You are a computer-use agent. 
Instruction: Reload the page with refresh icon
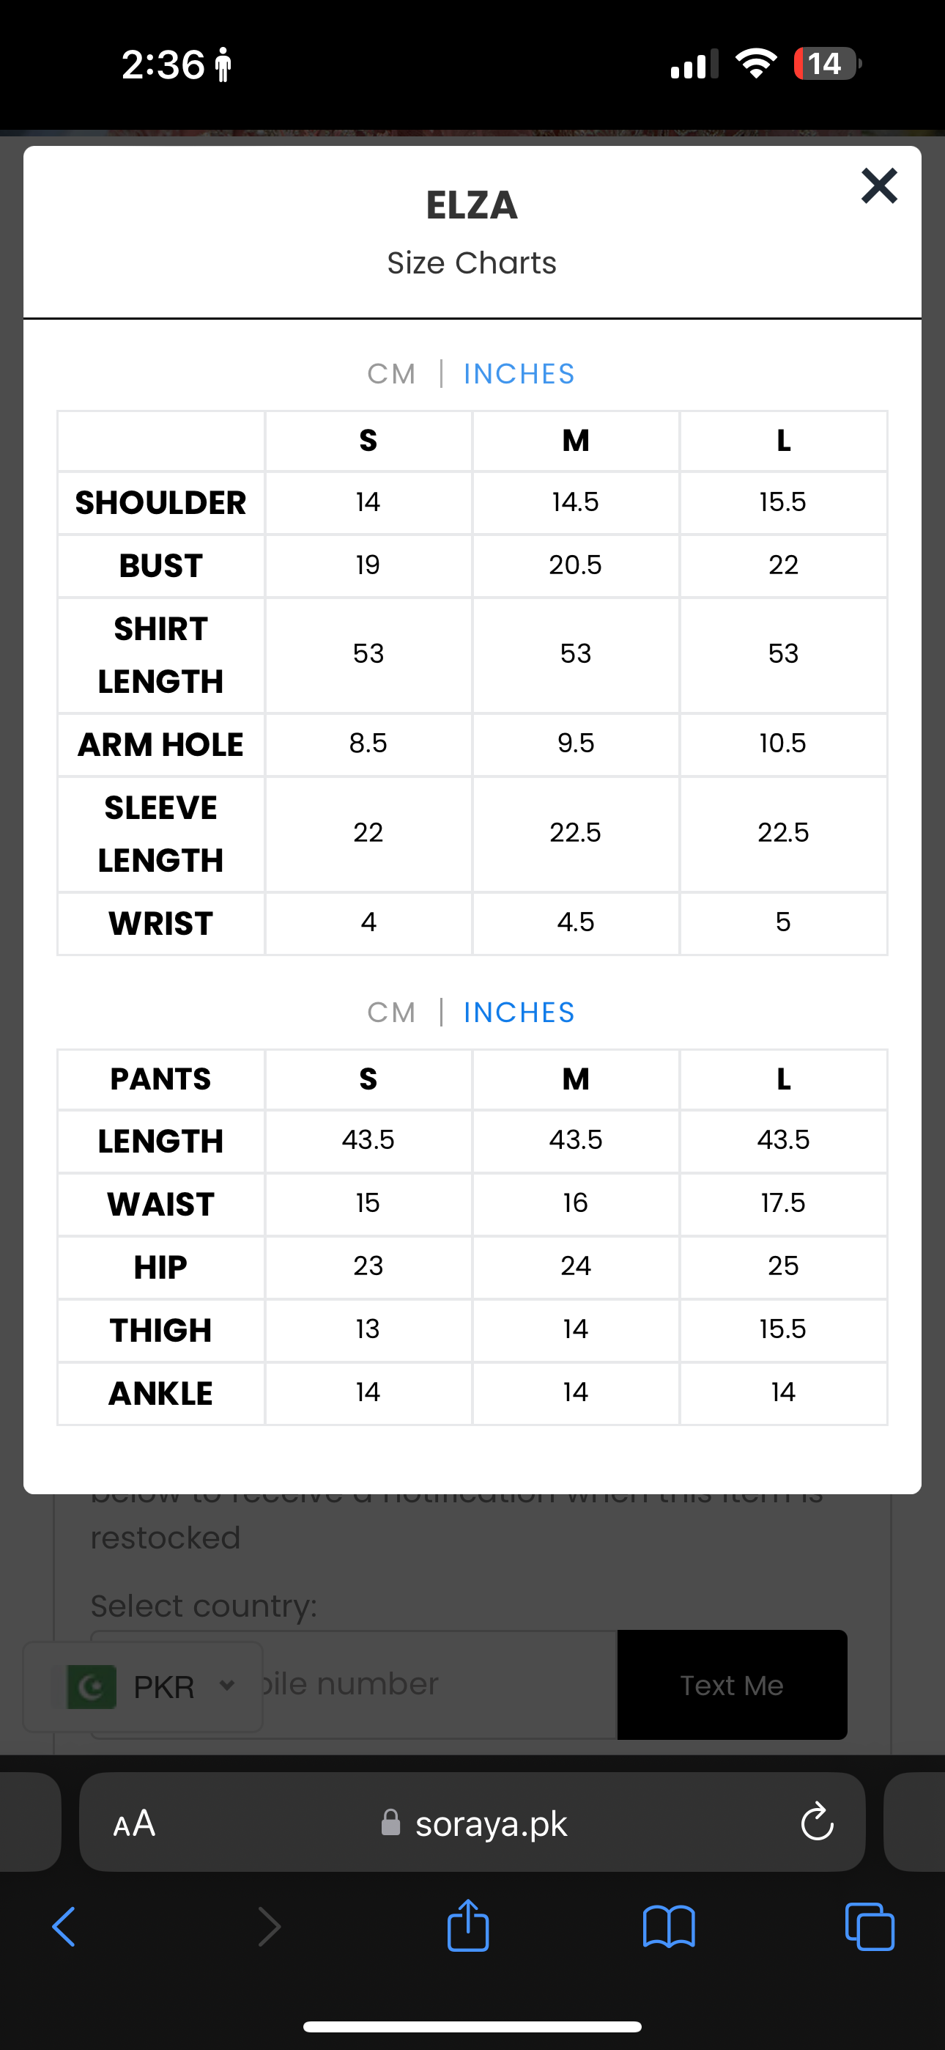point(817,1823)
